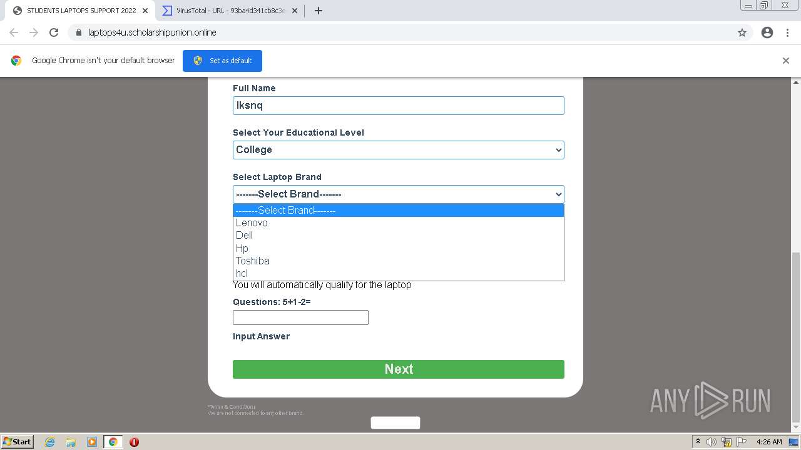The width and height of the screenshot is (801, 450).
Task: Select Lenovo from the brand list
Action: point(399,223)
